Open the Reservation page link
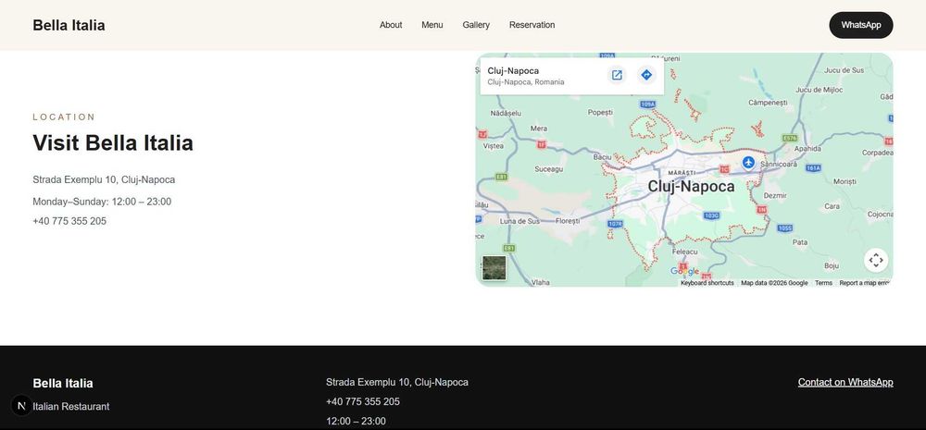This screenshot has height=430, width=926. pos(532,25)
